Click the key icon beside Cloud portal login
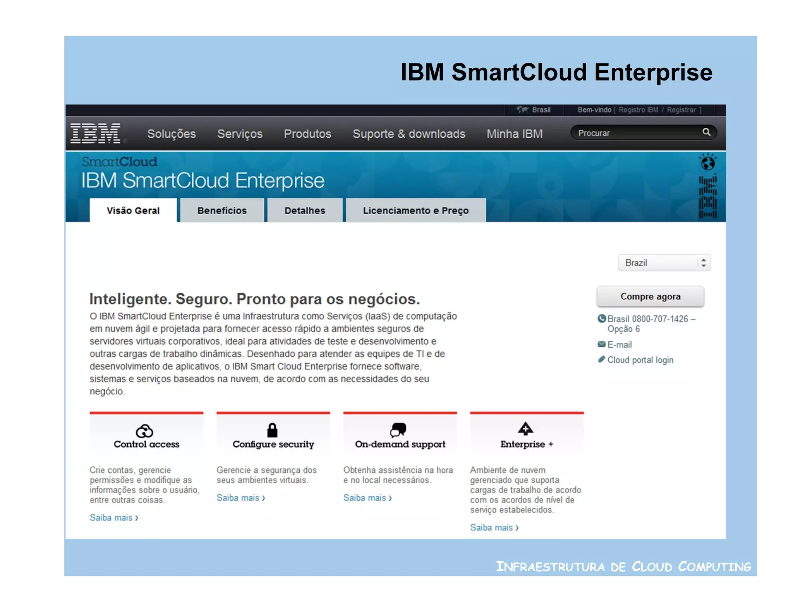This screenshot has height=612, width=793. pos(601,359)
